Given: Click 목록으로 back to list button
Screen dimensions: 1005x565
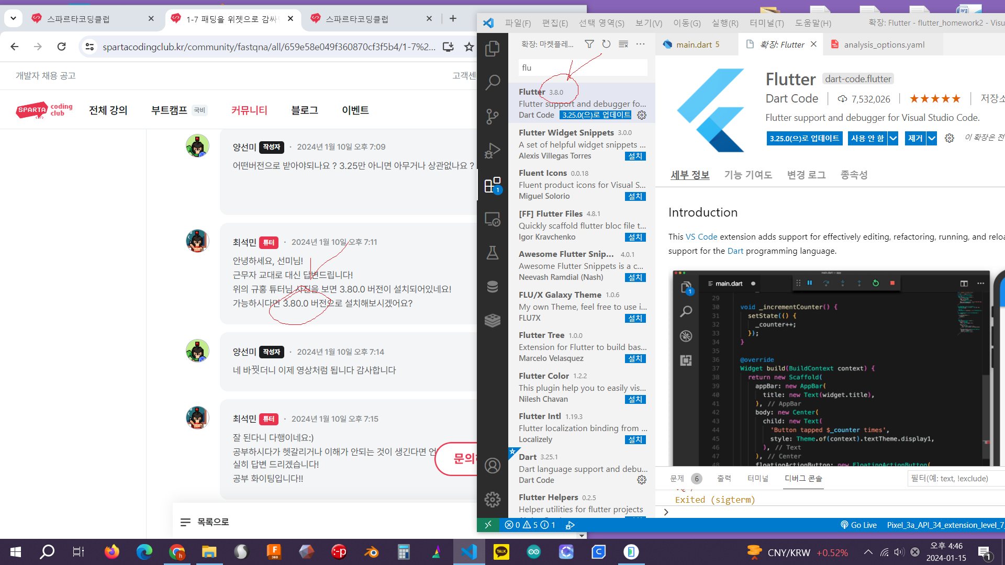Looking at the screenshot, I should pos(205,522).
